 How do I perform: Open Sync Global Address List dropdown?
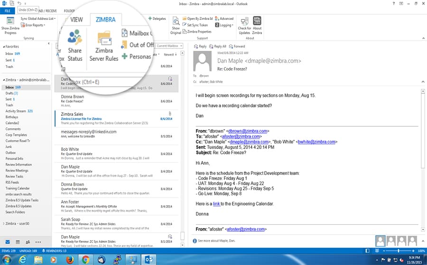(x=38, y=19)
